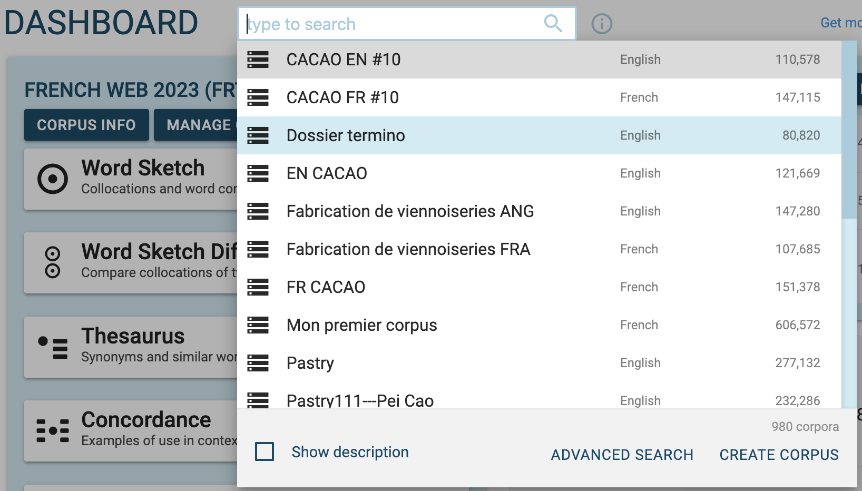The width and height of the screenshot is (862, 491).
Task: Select the FR CACAO corpus
Action: pos(539,287)
